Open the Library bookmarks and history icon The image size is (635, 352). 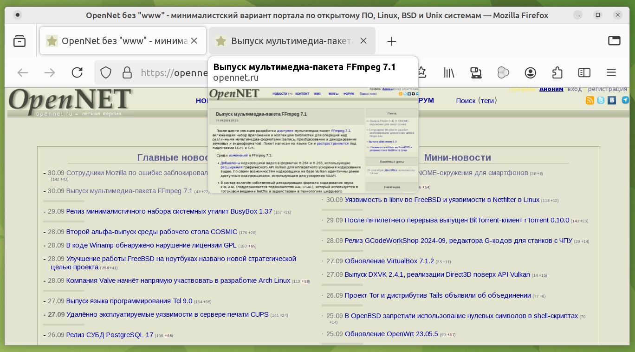(x=449, y=72)
